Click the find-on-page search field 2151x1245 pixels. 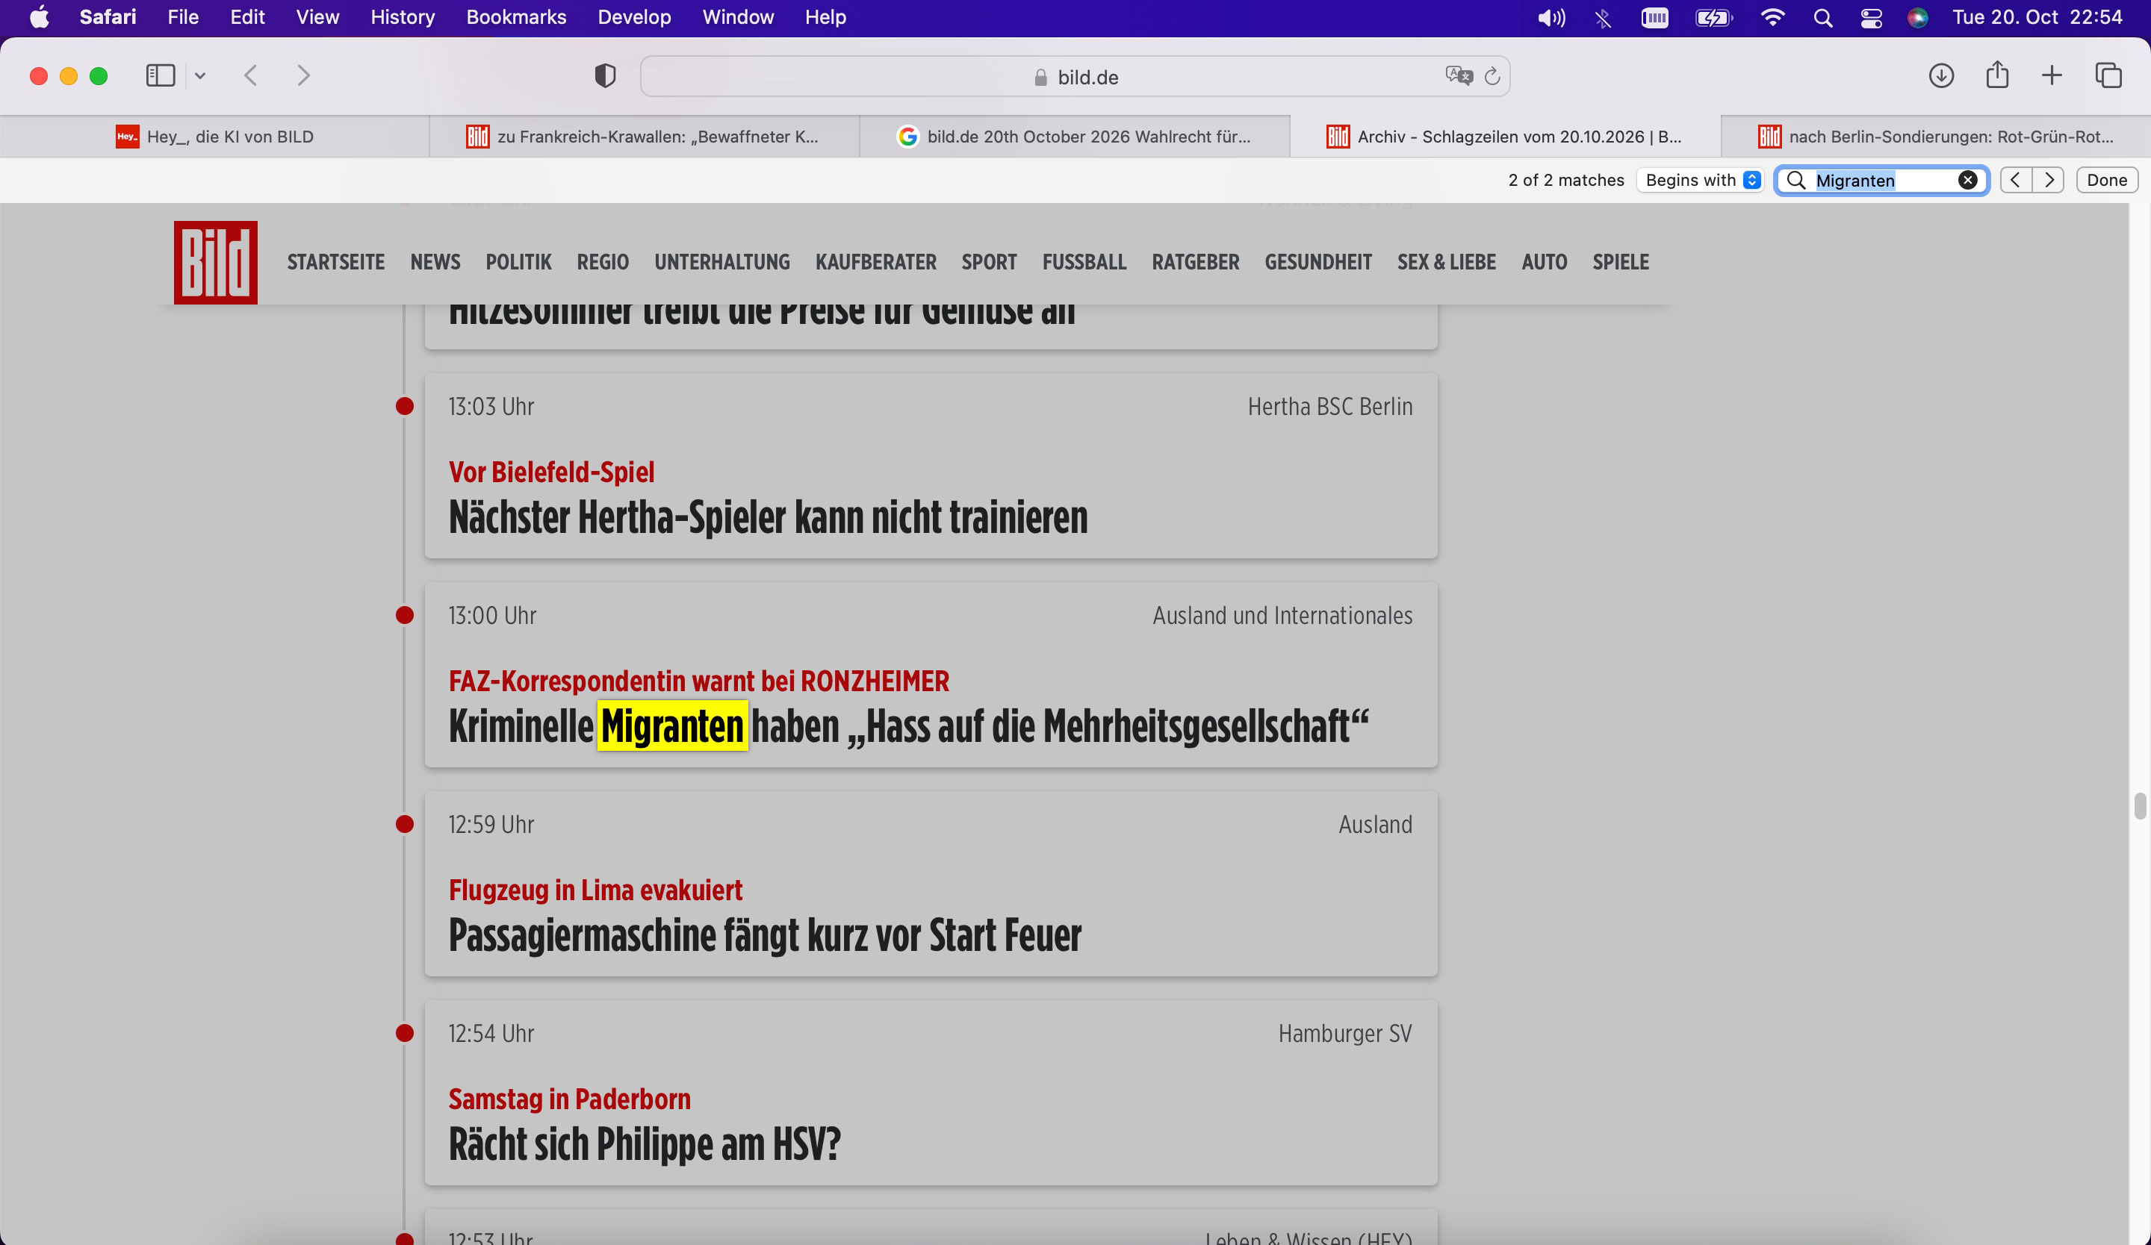1881,180
